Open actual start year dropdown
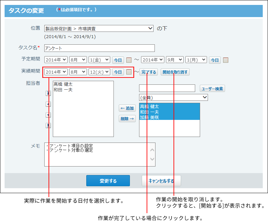 tap(56, 72)
